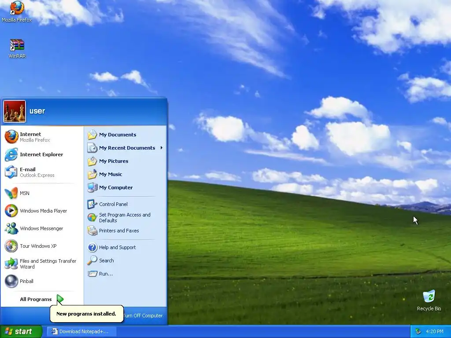
Task: Open Files and Settings Transfer Wizard
Action: click(42, 264)
